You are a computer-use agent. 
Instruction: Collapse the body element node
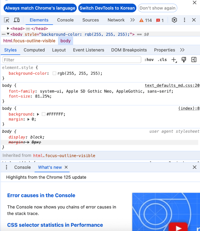coord(8,34)
